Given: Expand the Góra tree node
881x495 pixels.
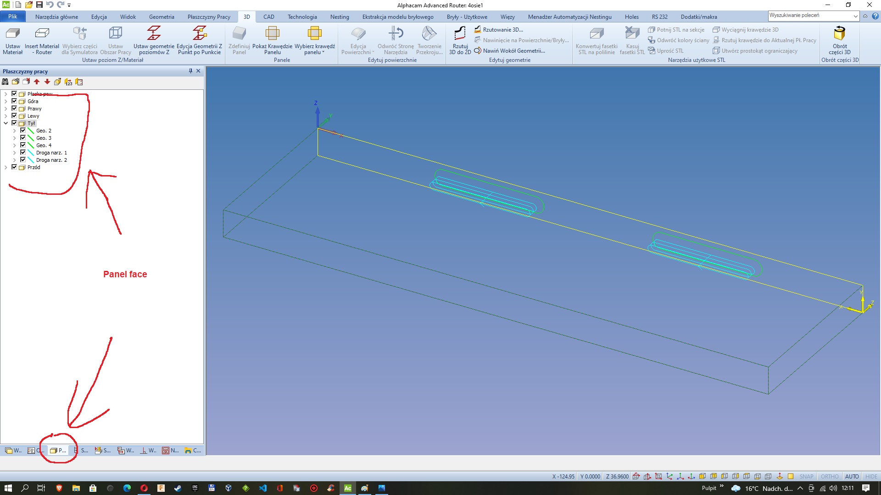Looking at the screenshot, I should pos(6,101).
